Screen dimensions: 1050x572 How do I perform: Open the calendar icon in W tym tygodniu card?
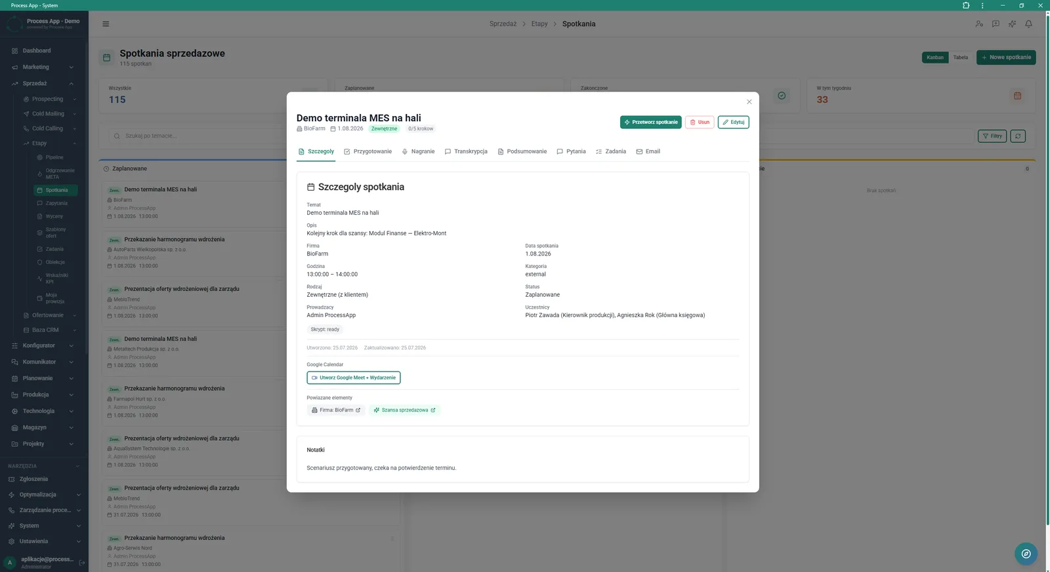pos(1017,96)
